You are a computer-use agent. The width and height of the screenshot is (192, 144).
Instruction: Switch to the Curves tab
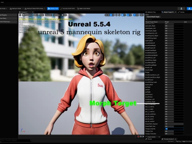click(181, 12)
